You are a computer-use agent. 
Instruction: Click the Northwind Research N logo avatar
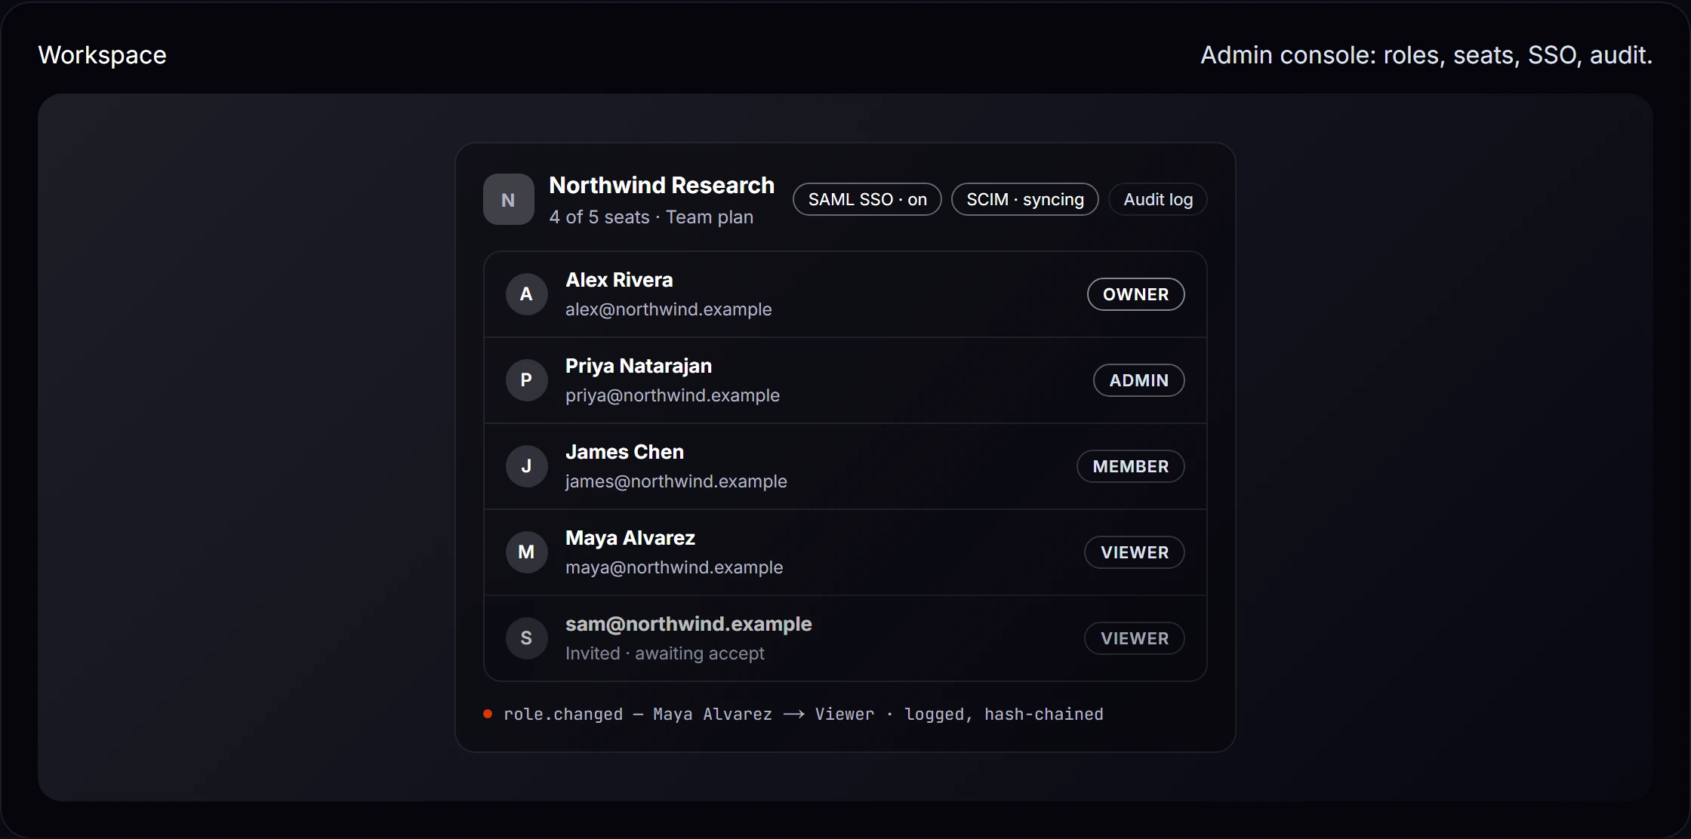pyautogui.click(x=508, y=199)
